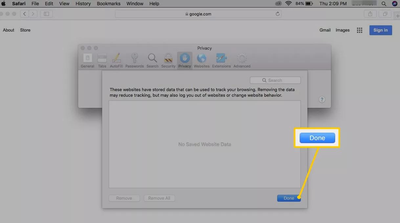Click the google.com address bar

coord(198,14)
